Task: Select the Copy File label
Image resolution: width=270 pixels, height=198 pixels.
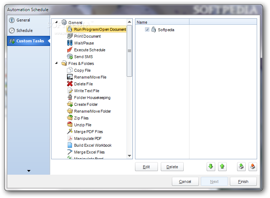Action: pyautogui.click(x=82, y=70)
